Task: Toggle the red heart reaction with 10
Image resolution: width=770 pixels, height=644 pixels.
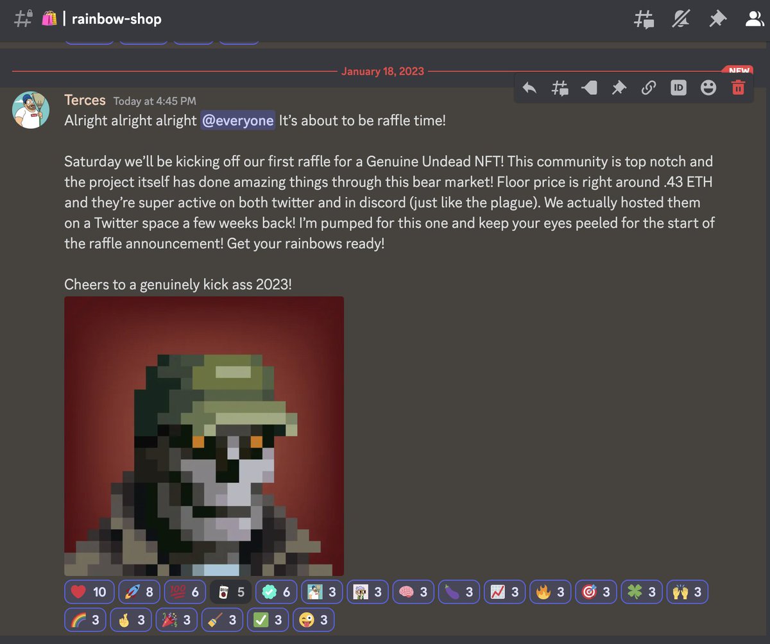Action: [89, 592]
